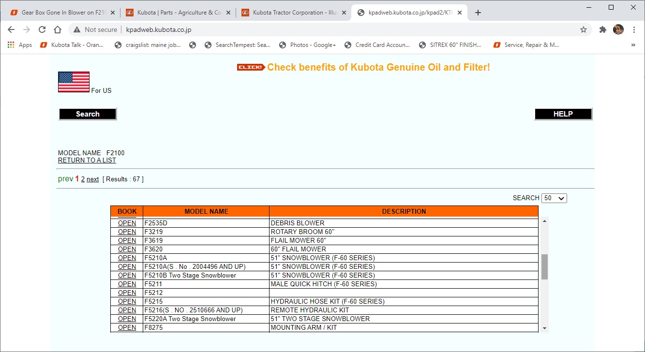Viewport: 645px width, 352px height.
Task: Click the next page link
Action: (93, 179)
